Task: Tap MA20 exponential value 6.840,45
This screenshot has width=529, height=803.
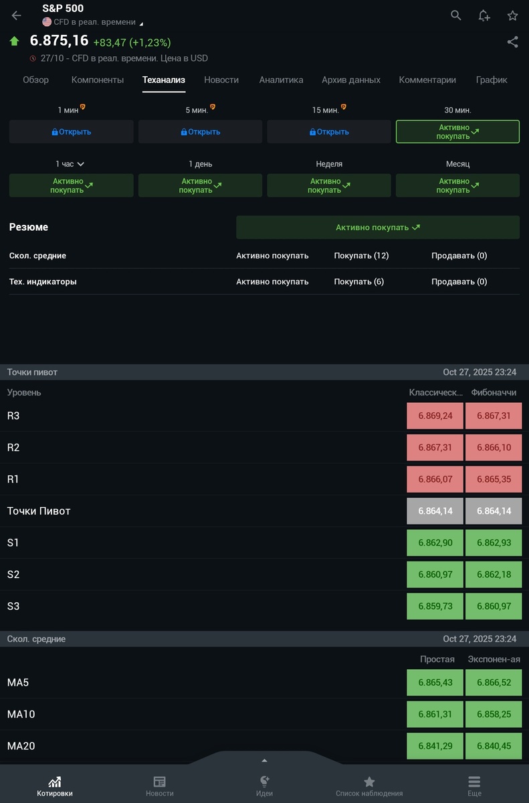Action: coord(494,746)
